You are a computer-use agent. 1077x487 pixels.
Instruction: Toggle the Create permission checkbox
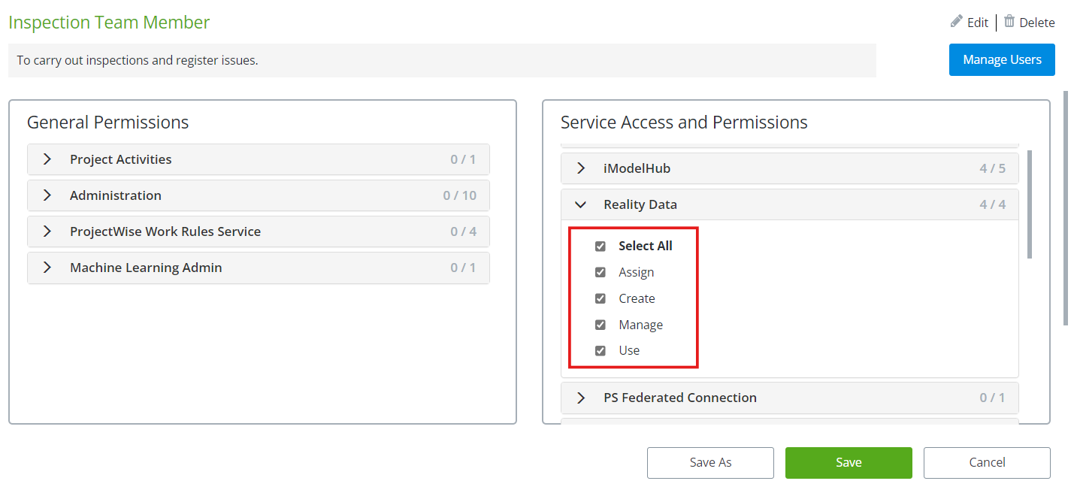[x=601, y=298]
